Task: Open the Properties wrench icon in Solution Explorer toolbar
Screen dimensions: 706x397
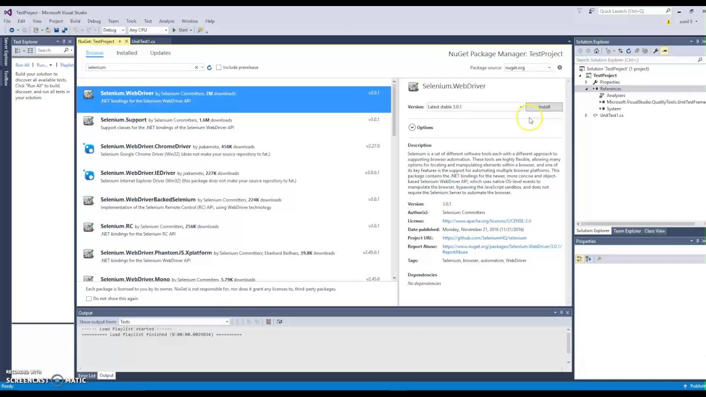Action: click(656, 51)
